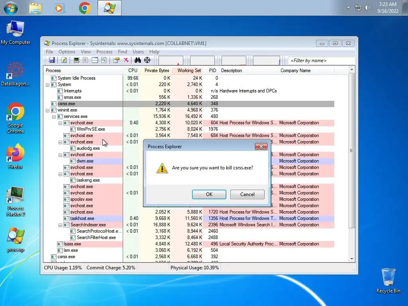Open Windows Explorer from the taskbar
This screenshot has width=408, height=306.
coord(35,8)
